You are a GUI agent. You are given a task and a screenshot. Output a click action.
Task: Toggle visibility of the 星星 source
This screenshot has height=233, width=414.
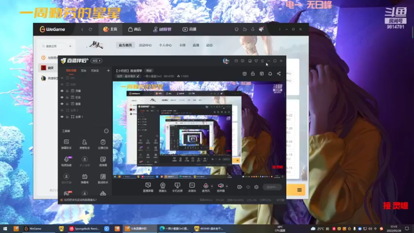pyautogui.click(x=62, y=104)
